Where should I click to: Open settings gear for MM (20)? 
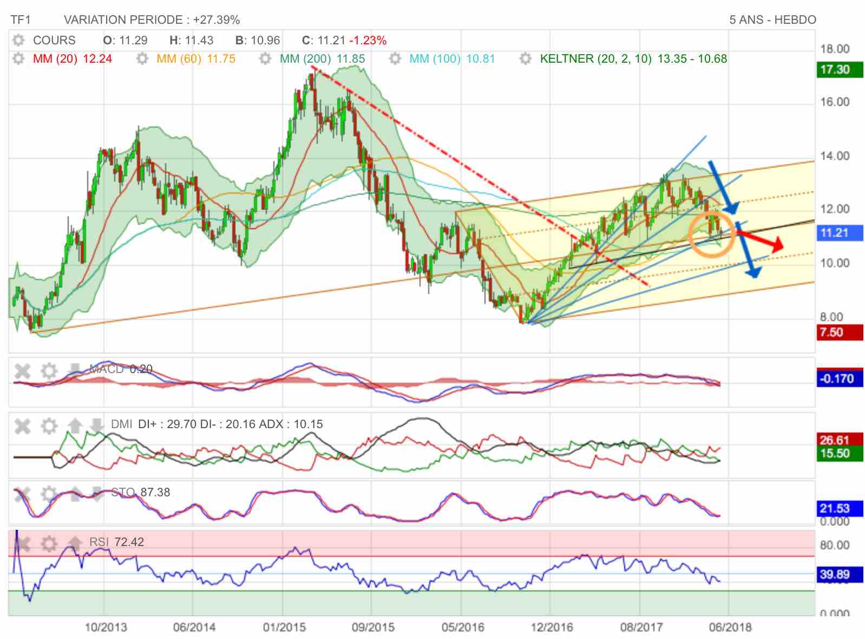[x=18, y=59]
